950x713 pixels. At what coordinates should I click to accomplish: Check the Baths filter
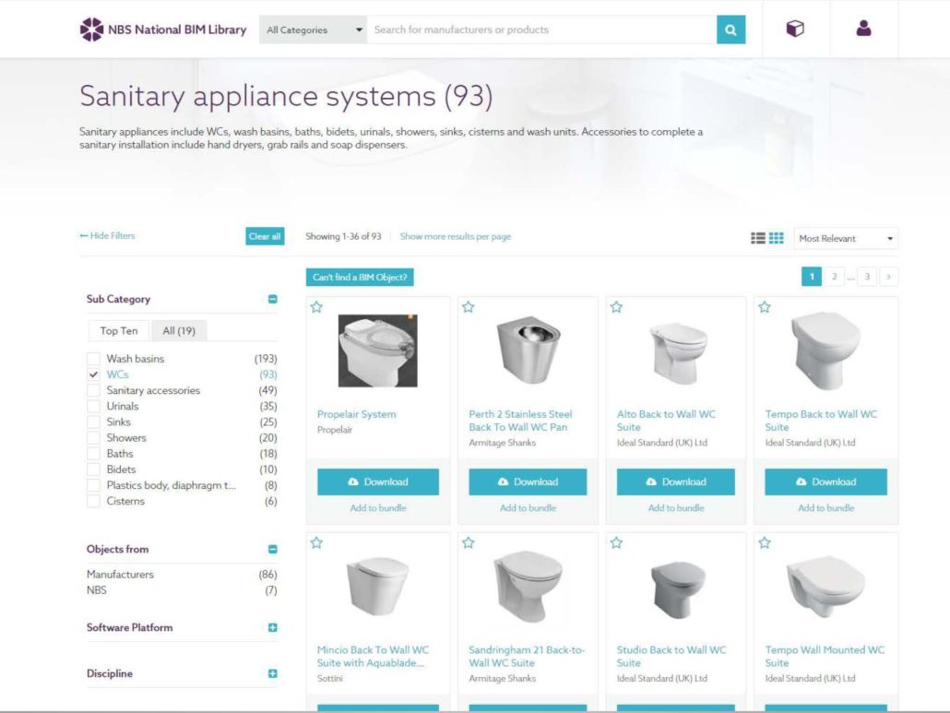93,453
